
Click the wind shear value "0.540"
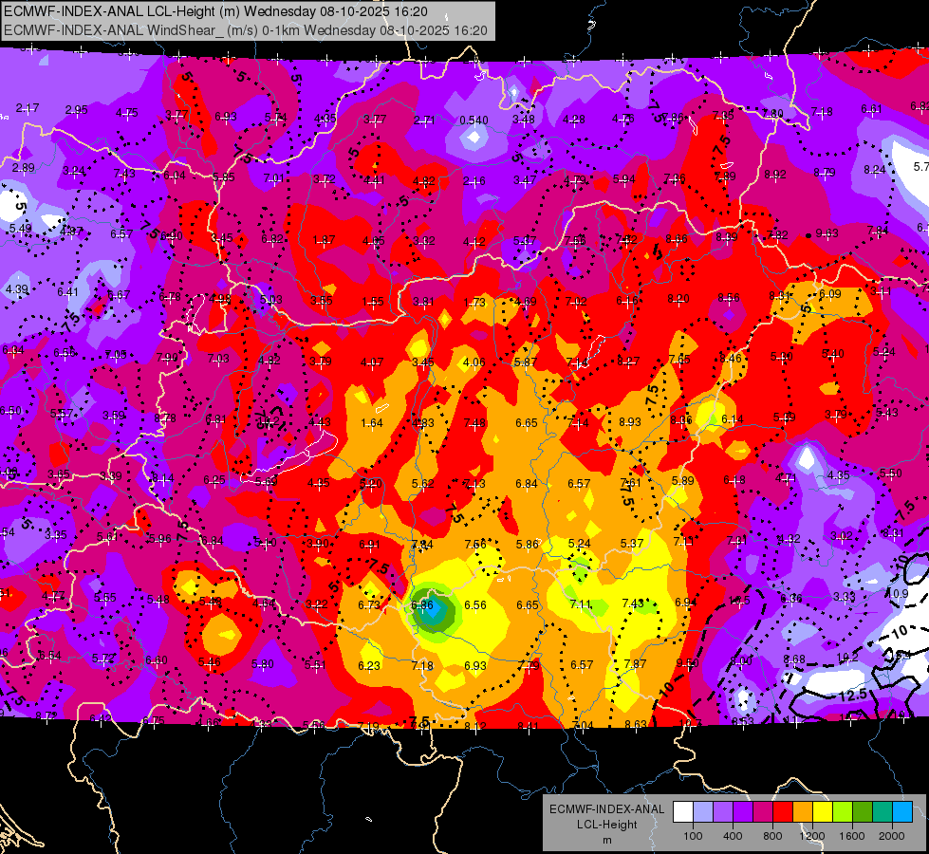[474, 121]
